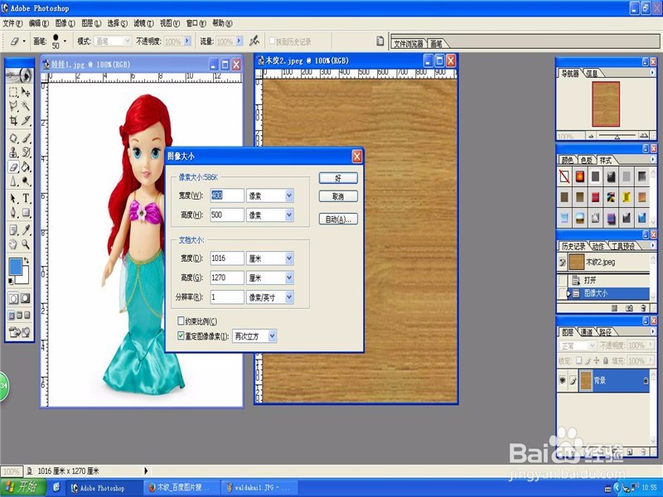Screen dimensions: 663x497
Task: Click the Jump to ImageReady icon
Action: coord(19,332)
